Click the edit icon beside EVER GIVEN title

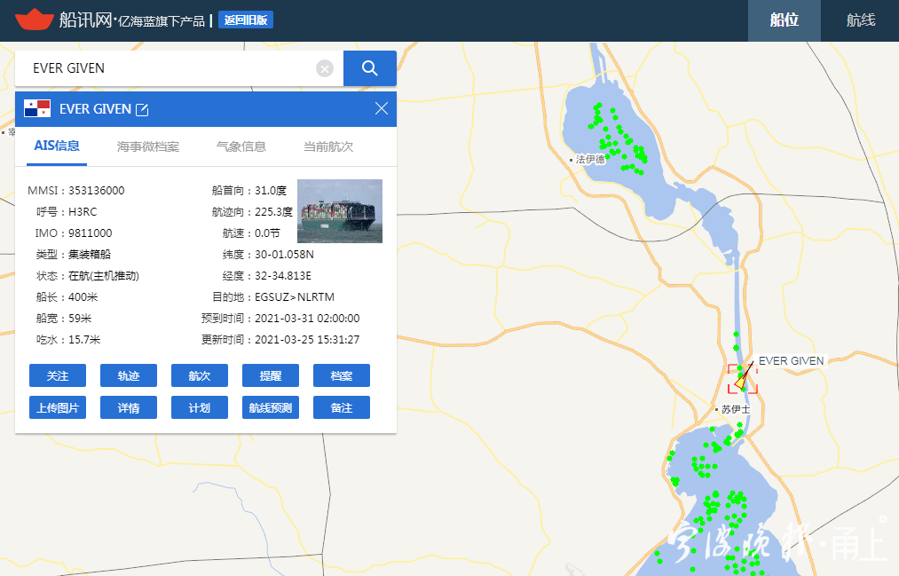141,109
